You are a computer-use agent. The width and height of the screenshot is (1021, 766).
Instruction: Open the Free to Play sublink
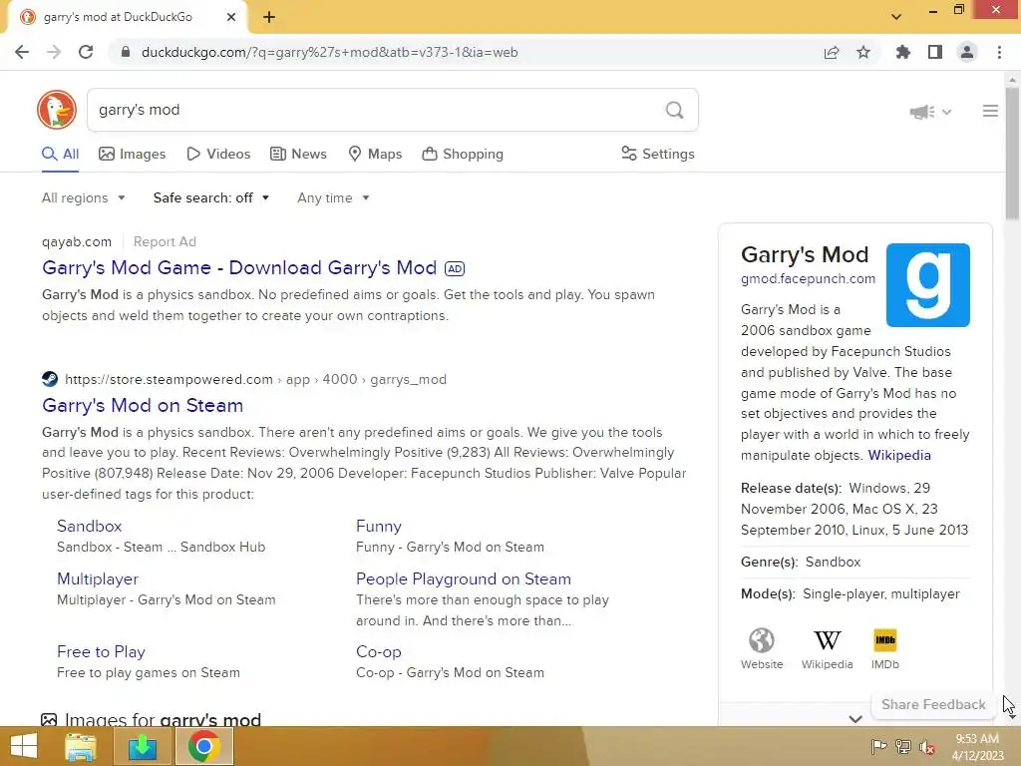[101, 652]
